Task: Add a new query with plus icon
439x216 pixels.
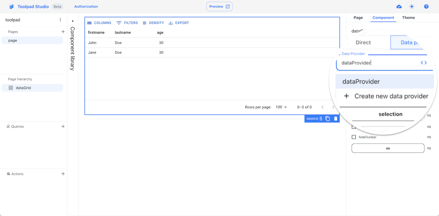Action: pos(63,126)
